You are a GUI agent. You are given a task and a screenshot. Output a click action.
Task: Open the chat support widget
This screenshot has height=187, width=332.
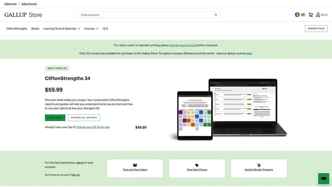tap(323, 179)
